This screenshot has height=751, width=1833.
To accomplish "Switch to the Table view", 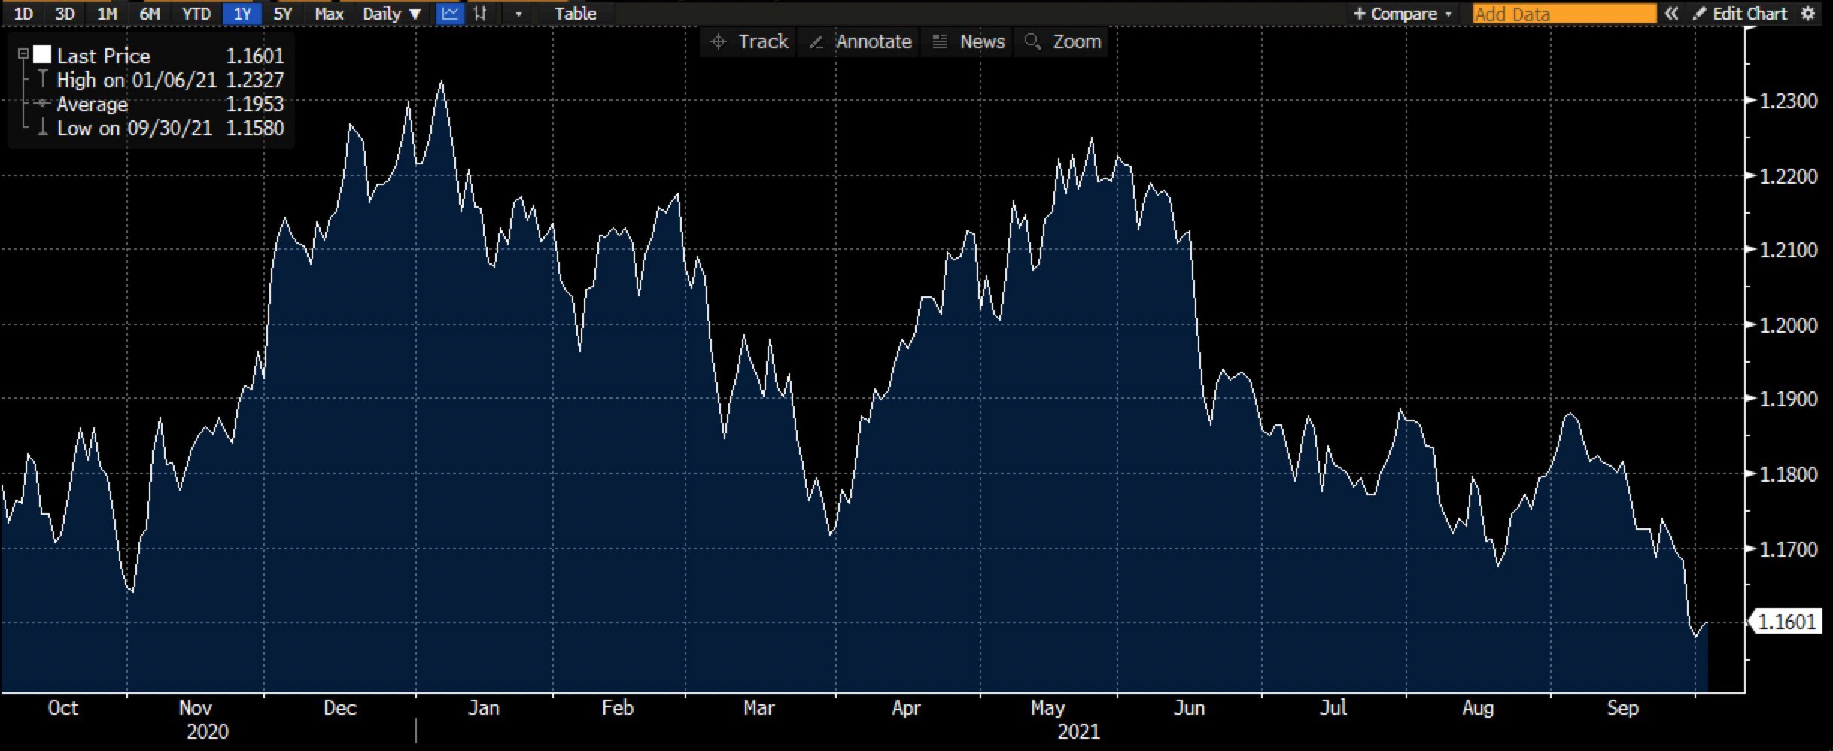I will 574,13.
